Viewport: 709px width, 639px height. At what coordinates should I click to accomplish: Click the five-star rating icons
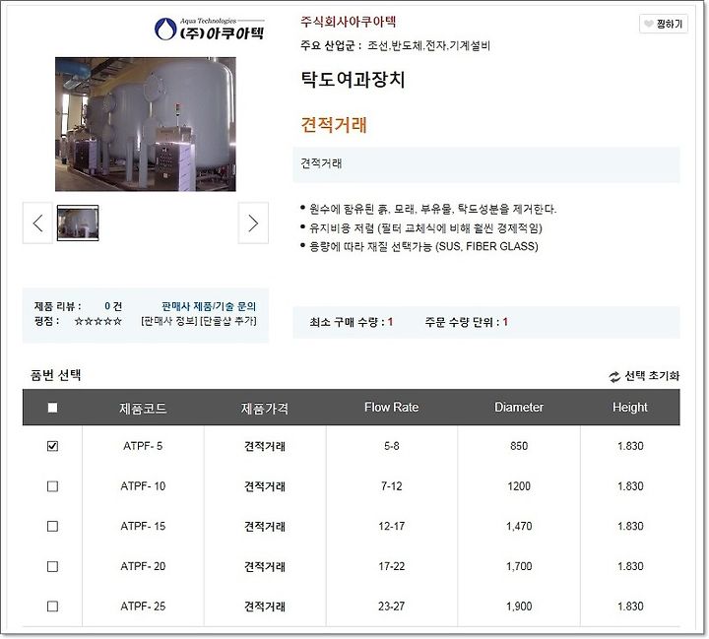click(98, 321)
